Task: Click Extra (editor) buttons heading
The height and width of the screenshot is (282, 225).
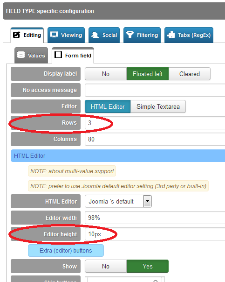Action: [66, 250]
